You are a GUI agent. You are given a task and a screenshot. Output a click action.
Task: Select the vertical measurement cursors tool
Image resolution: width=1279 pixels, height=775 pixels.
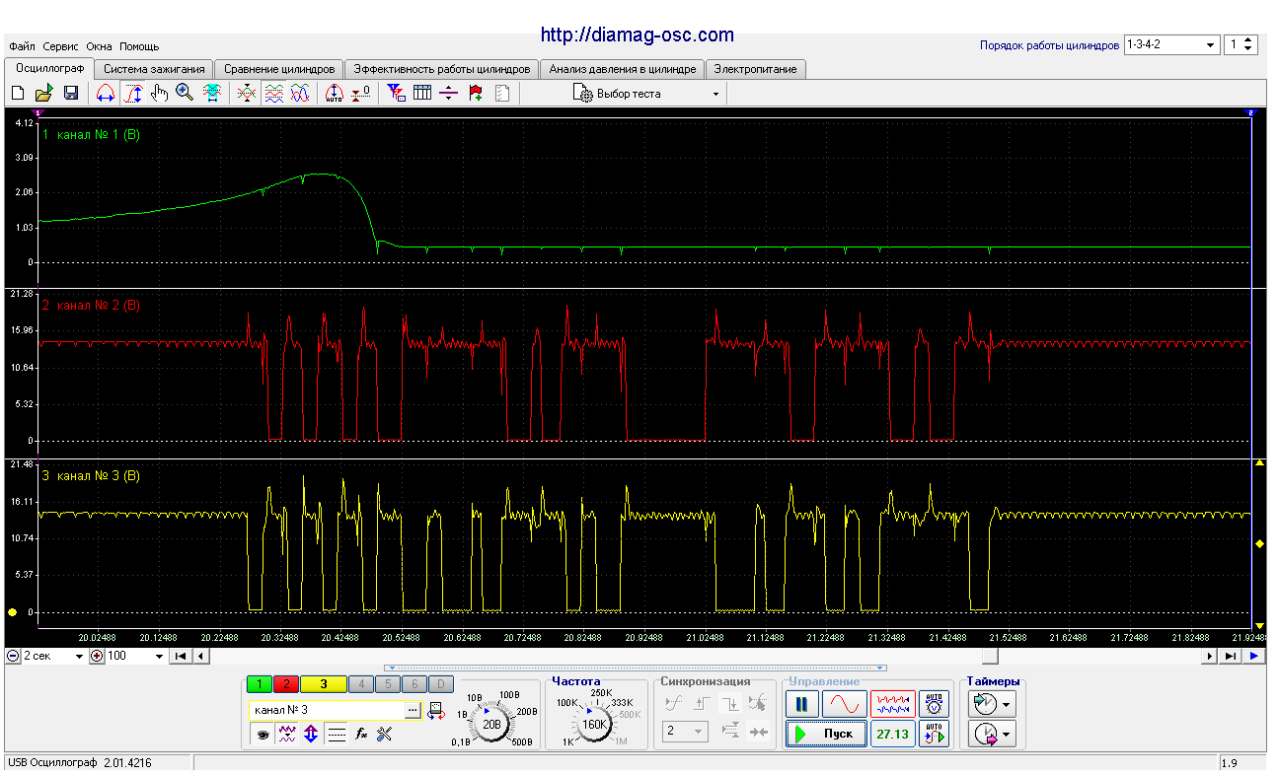coord(134,94)
